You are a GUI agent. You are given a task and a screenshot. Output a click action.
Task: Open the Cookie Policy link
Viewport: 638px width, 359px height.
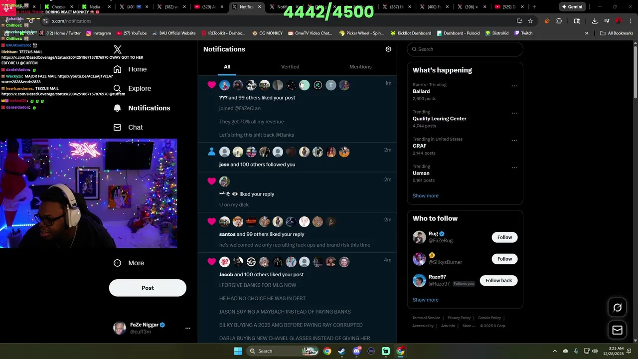[489, 318]
